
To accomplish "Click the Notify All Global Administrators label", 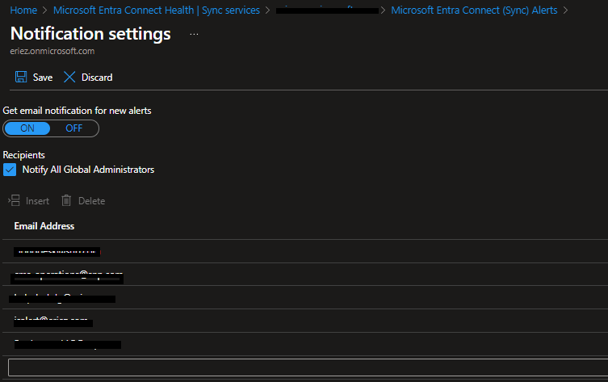I will click(x=88, y=170).
